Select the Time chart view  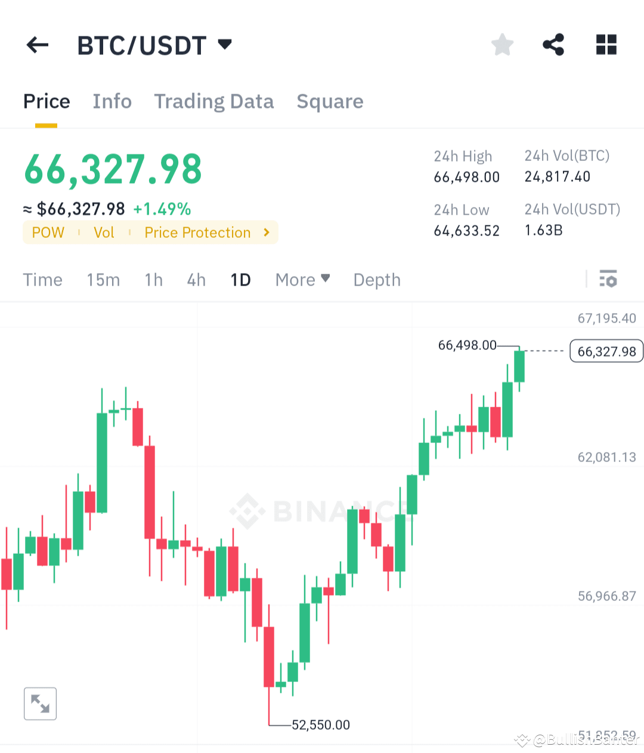(42, 280)
